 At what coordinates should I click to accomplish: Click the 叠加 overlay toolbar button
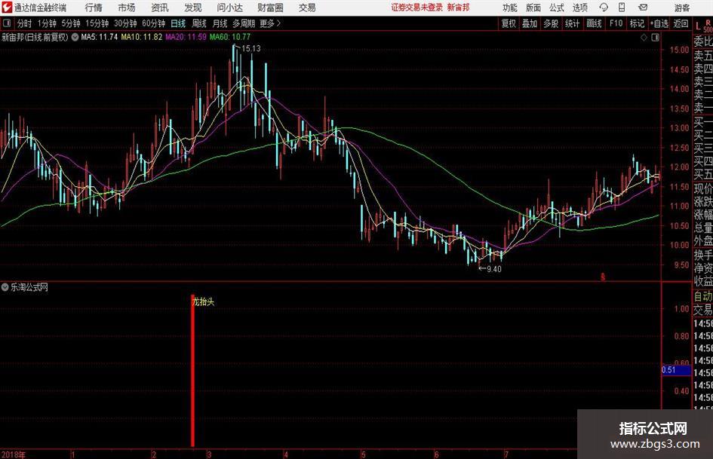pyautogui.click(x=530, y=23)
